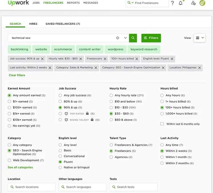Remove the Category: Sales & Marketing filter
Screen dimensions: 213x193
[96, 68]
